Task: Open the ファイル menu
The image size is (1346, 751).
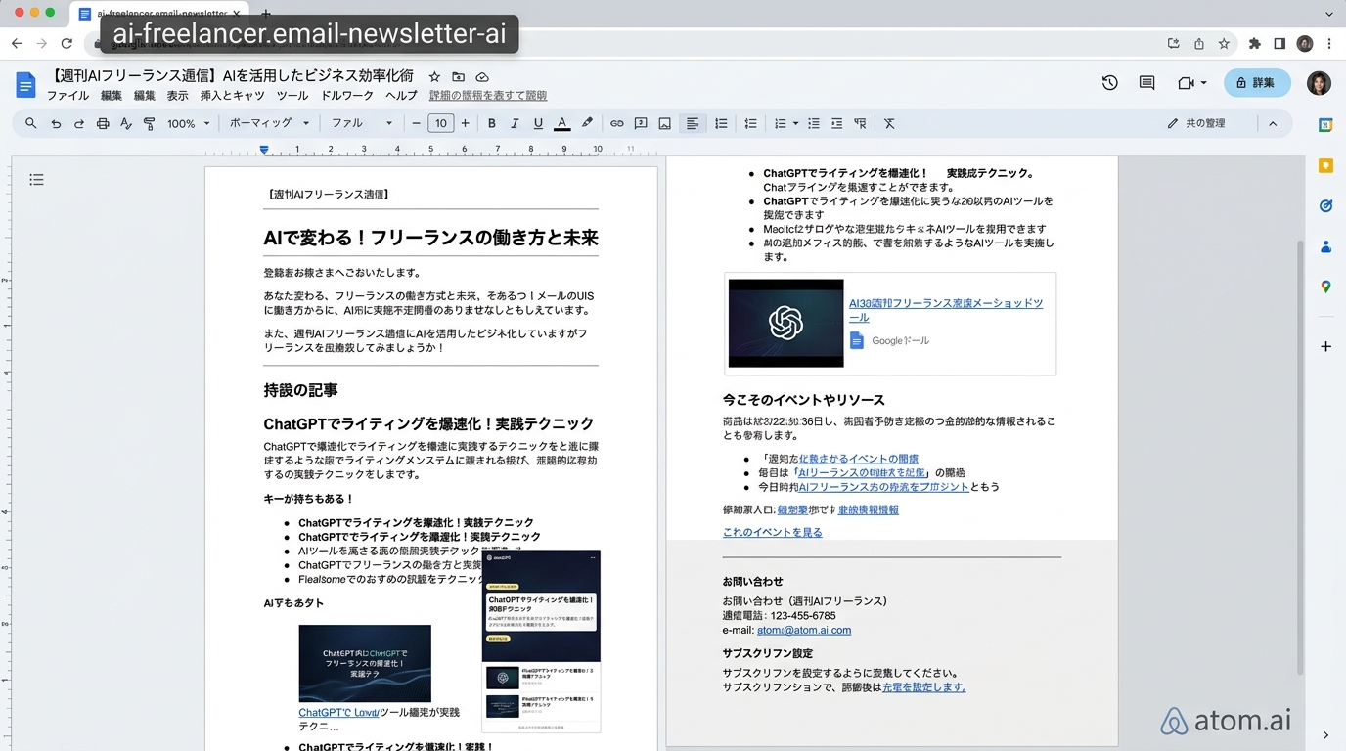Action: pos(67,96)
